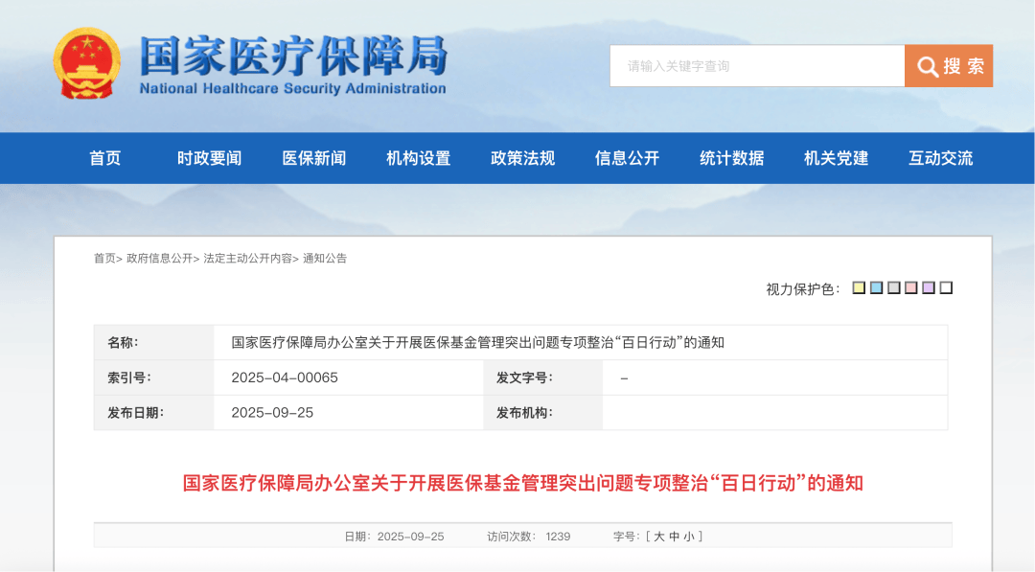Select the yellow eye-protection color swatch
The height and width of the screenshot is (572, 1035).
coord(859,287)
